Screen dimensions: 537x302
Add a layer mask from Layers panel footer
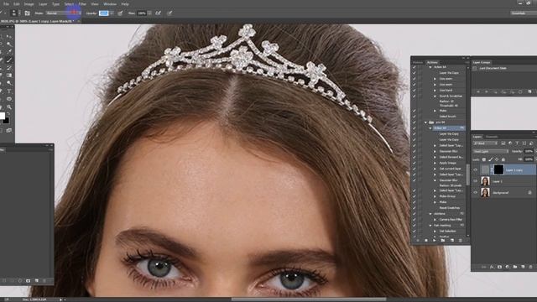499,267
